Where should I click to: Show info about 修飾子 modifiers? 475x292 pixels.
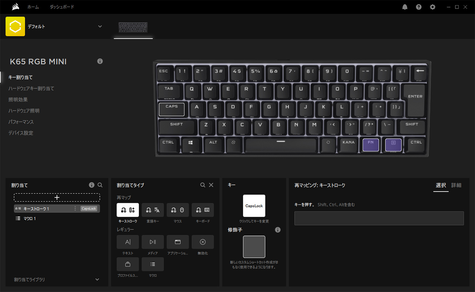point(278,230)
